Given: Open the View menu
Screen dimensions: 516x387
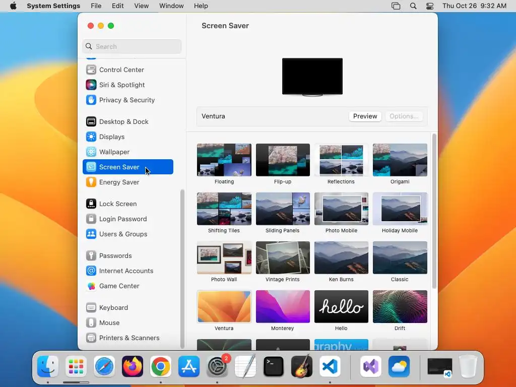Looking at the screenshot, I should pyautogui.click(x=142, y=6).
